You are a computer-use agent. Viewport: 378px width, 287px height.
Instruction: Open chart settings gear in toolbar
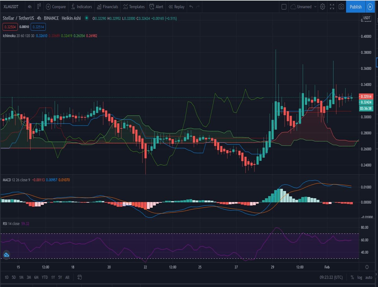click(x=323, y=7)
